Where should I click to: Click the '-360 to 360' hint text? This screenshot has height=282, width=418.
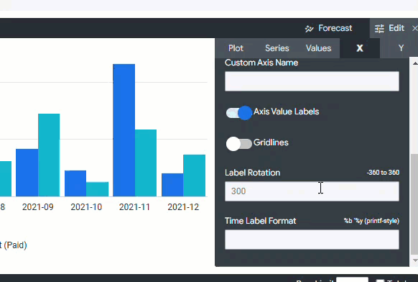click(x=383, y=173)
